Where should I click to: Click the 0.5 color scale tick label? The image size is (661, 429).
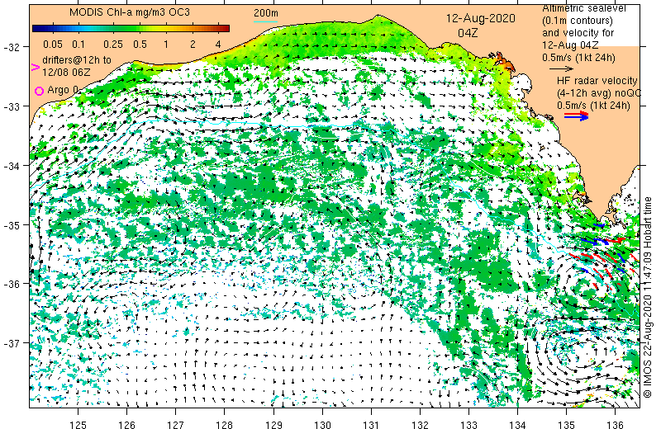point(140,45)
